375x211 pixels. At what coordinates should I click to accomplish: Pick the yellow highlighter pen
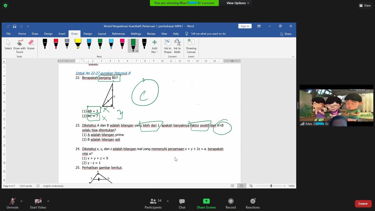pos(78,44)
